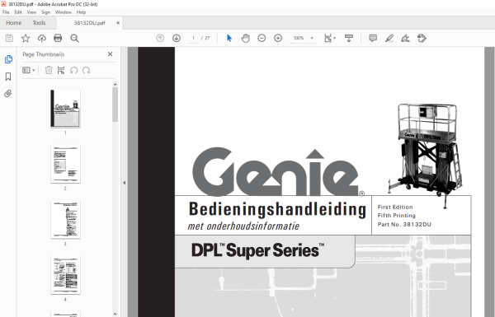495x317 pixels.
Task: Click the upload to cloud icon
Action: (42, 39)
